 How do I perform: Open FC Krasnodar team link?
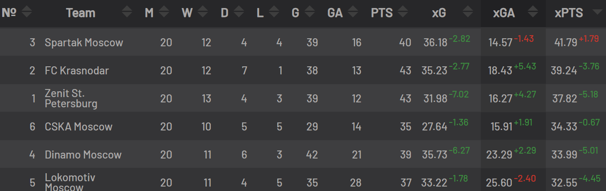77,71
